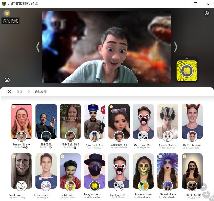Expand breadcrumb chevron arrow
The image size is (214, 201).
pyautogui.click(x=29, y=92)
